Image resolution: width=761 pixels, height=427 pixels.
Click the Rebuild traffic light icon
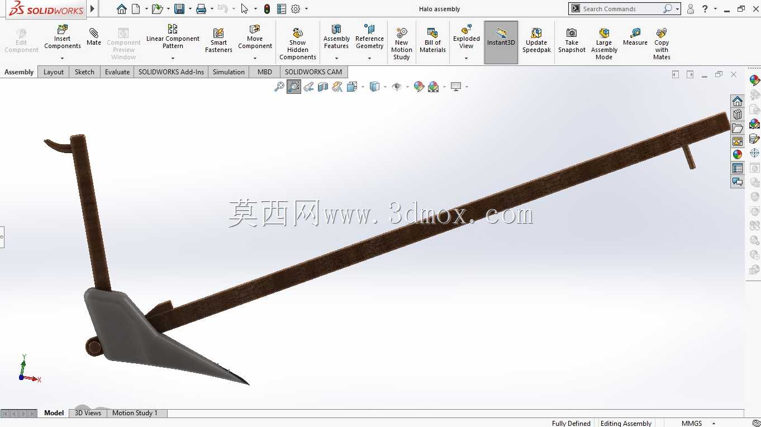(x=267, y=9)
